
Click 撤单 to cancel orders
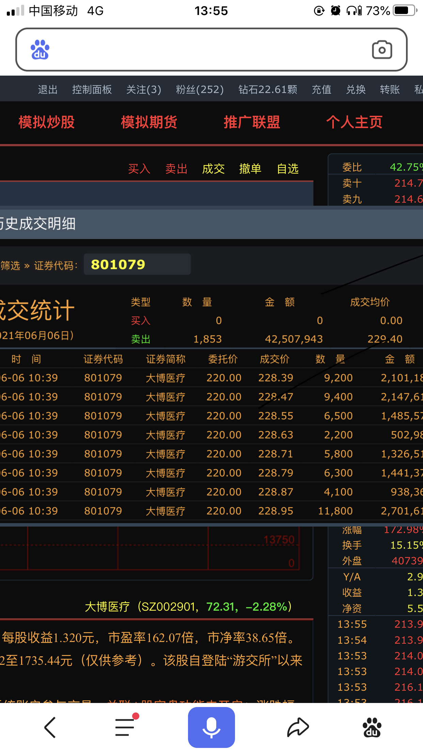tap(250, 169)
